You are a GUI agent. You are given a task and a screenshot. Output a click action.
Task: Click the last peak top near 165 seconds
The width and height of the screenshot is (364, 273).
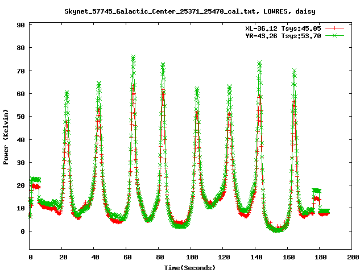click(294, 71)
